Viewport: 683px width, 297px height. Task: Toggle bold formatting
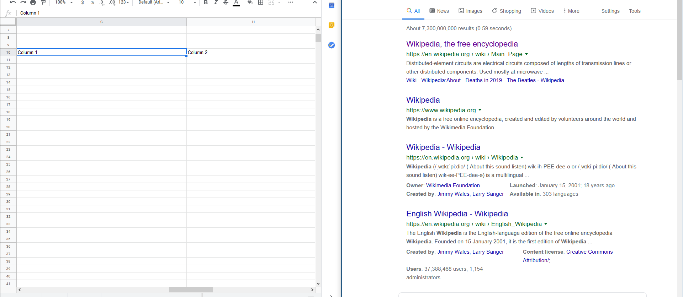(x=206, y=2)
